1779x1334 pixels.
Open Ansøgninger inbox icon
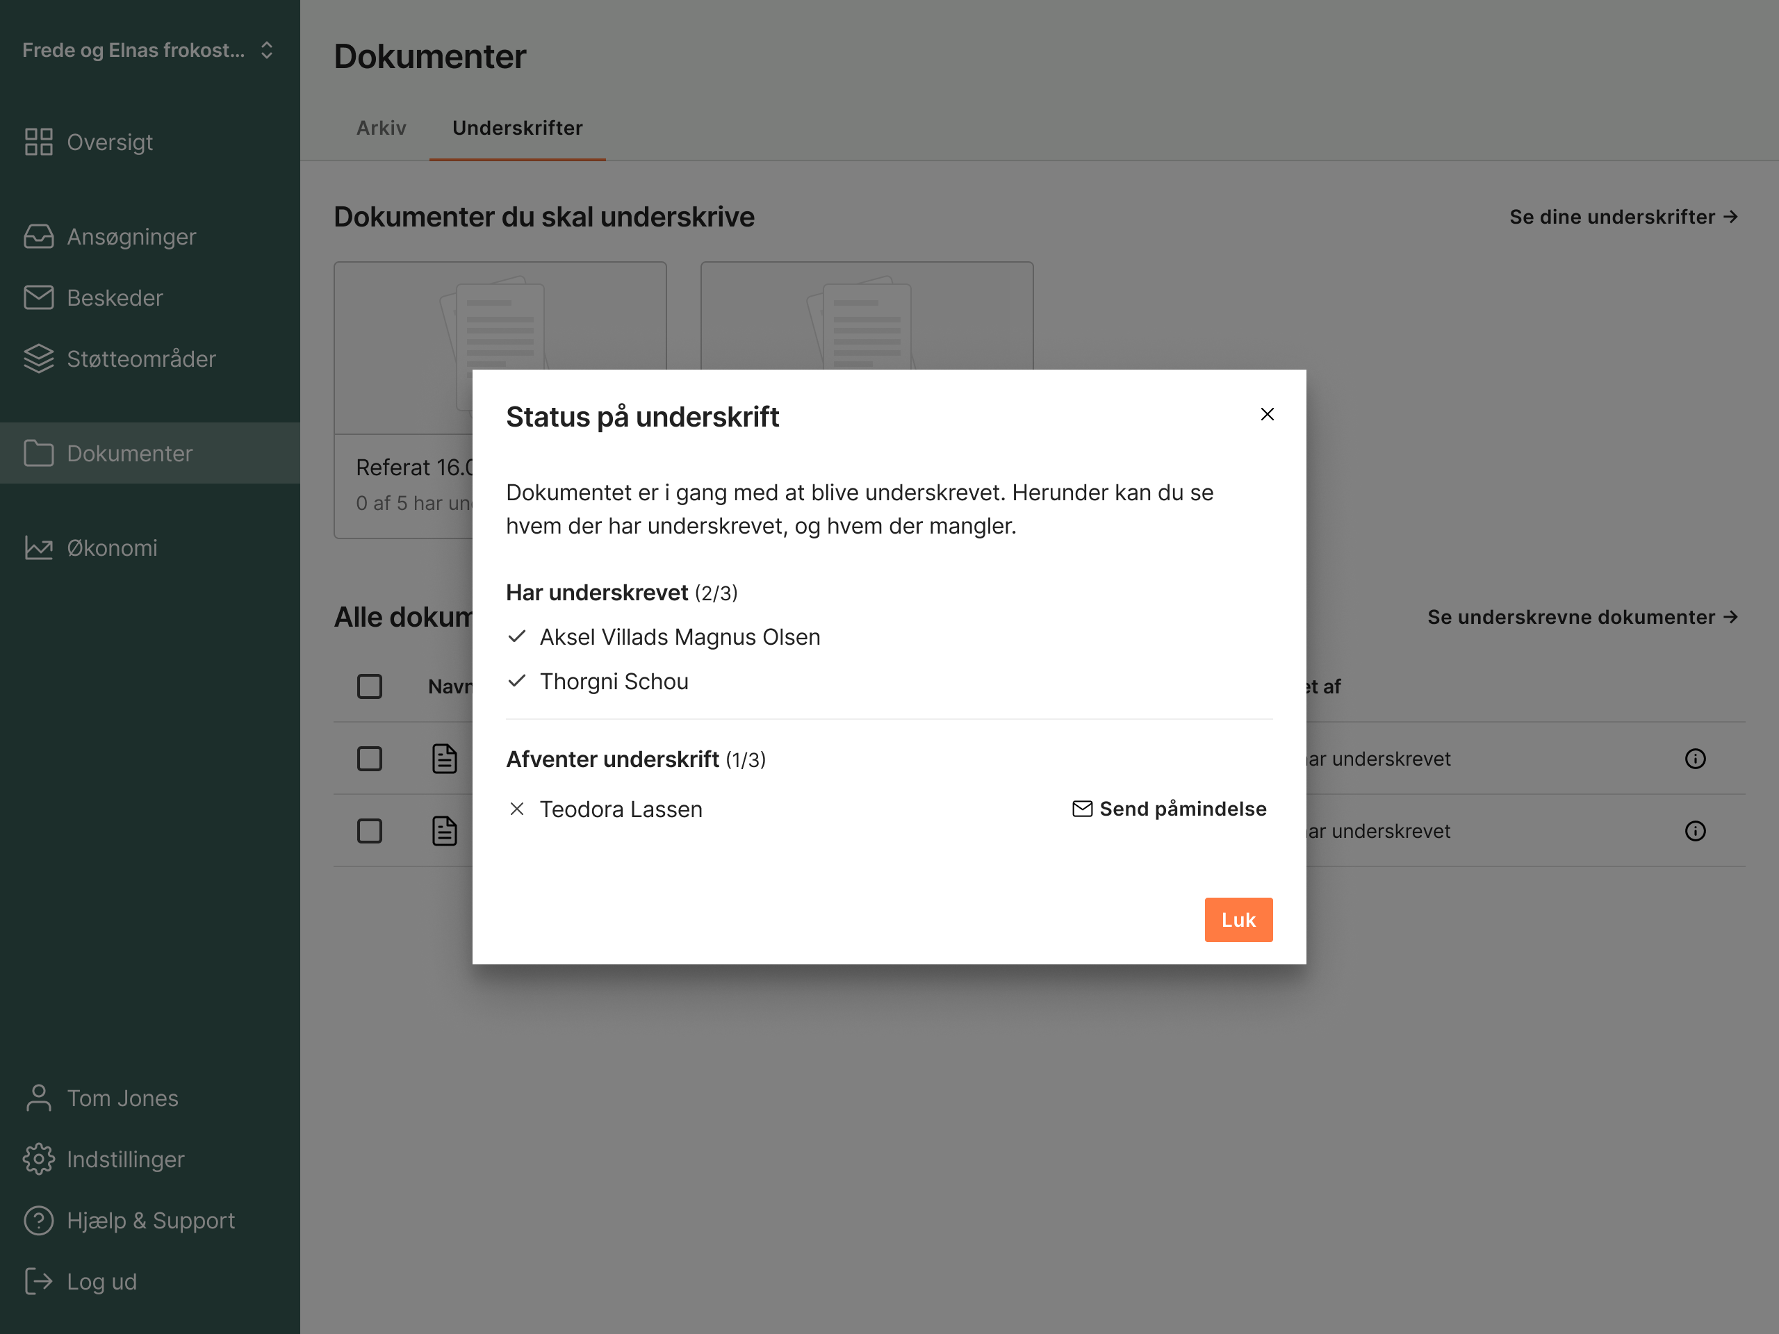(39, 237)
